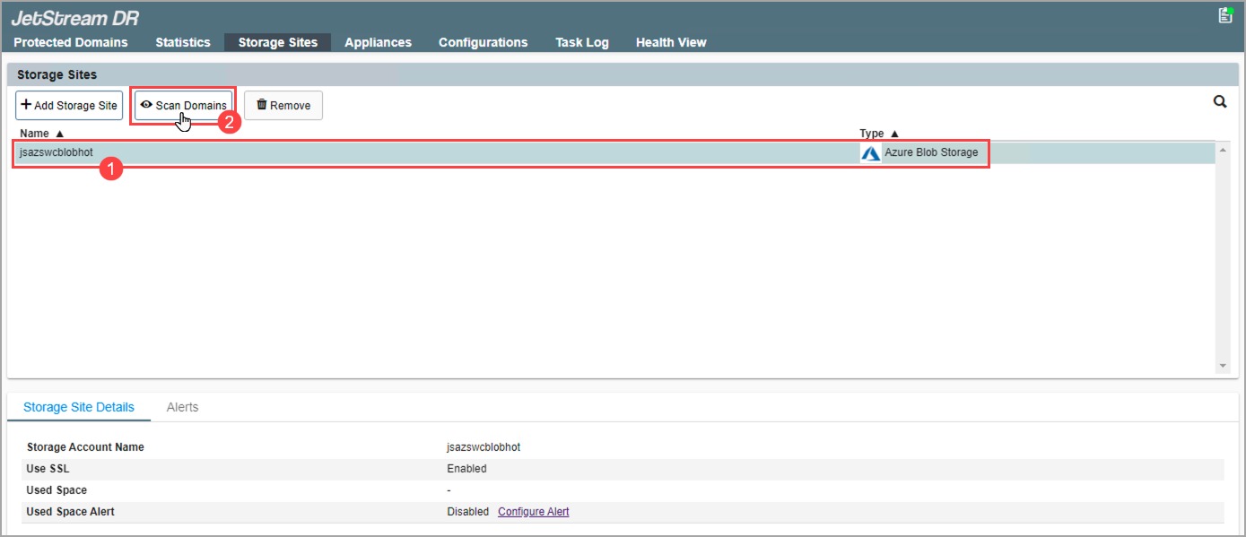This screenshot has height=537, width=1246.
Task: Sort by Type column arrow
Action: tap(894, 134)
